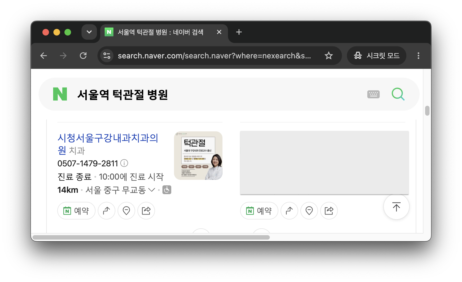Close the 서울역 턱관절 병원 tab
The width and height of the screenshot is (462, 282).
219,32
